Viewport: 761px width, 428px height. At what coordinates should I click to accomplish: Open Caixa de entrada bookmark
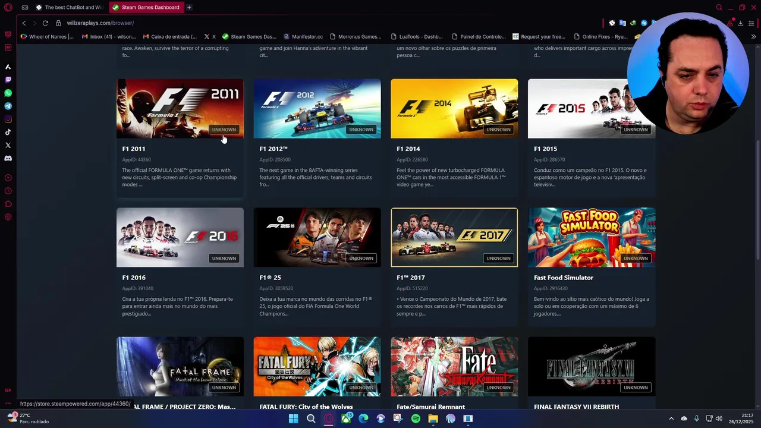170,36
